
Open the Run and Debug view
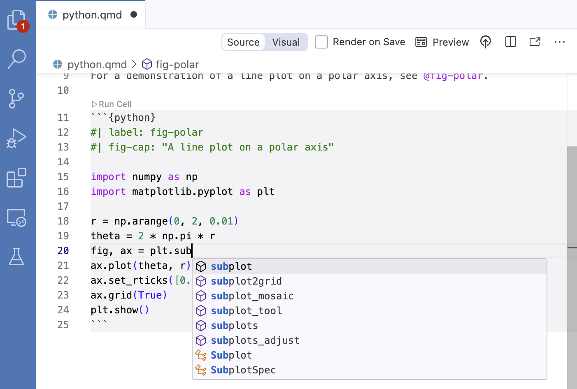click(16, 138)
